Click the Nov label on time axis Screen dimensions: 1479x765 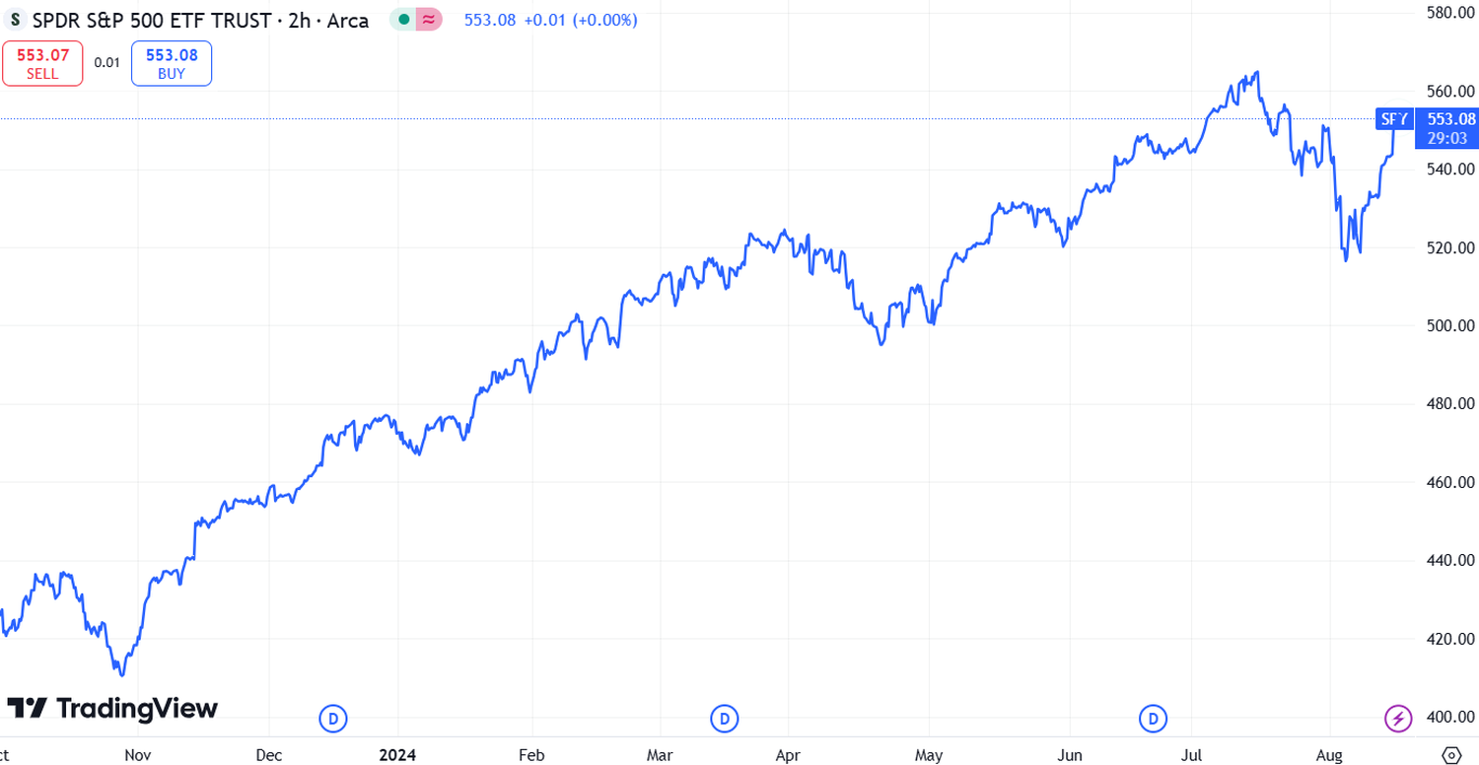tap(137, 755)
